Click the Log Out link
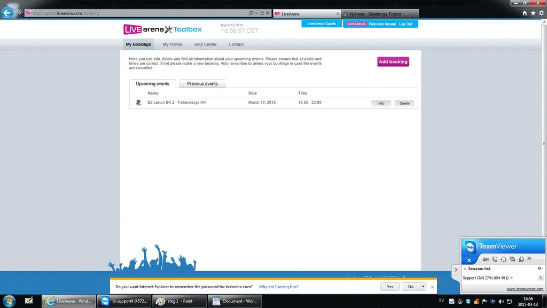Image resolution: width=547 pixels, height=308 pixels. coord(405,24)
